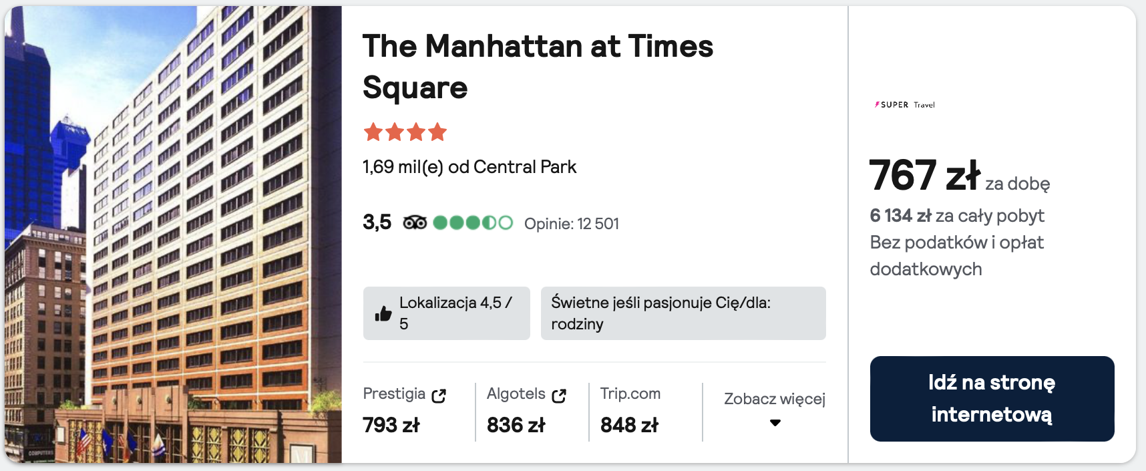Image resolution: width=1146 pixels, height=471 pixels.
Task: Click the Tripadvisor green rating bubbles
Action: tap(473, 222)
